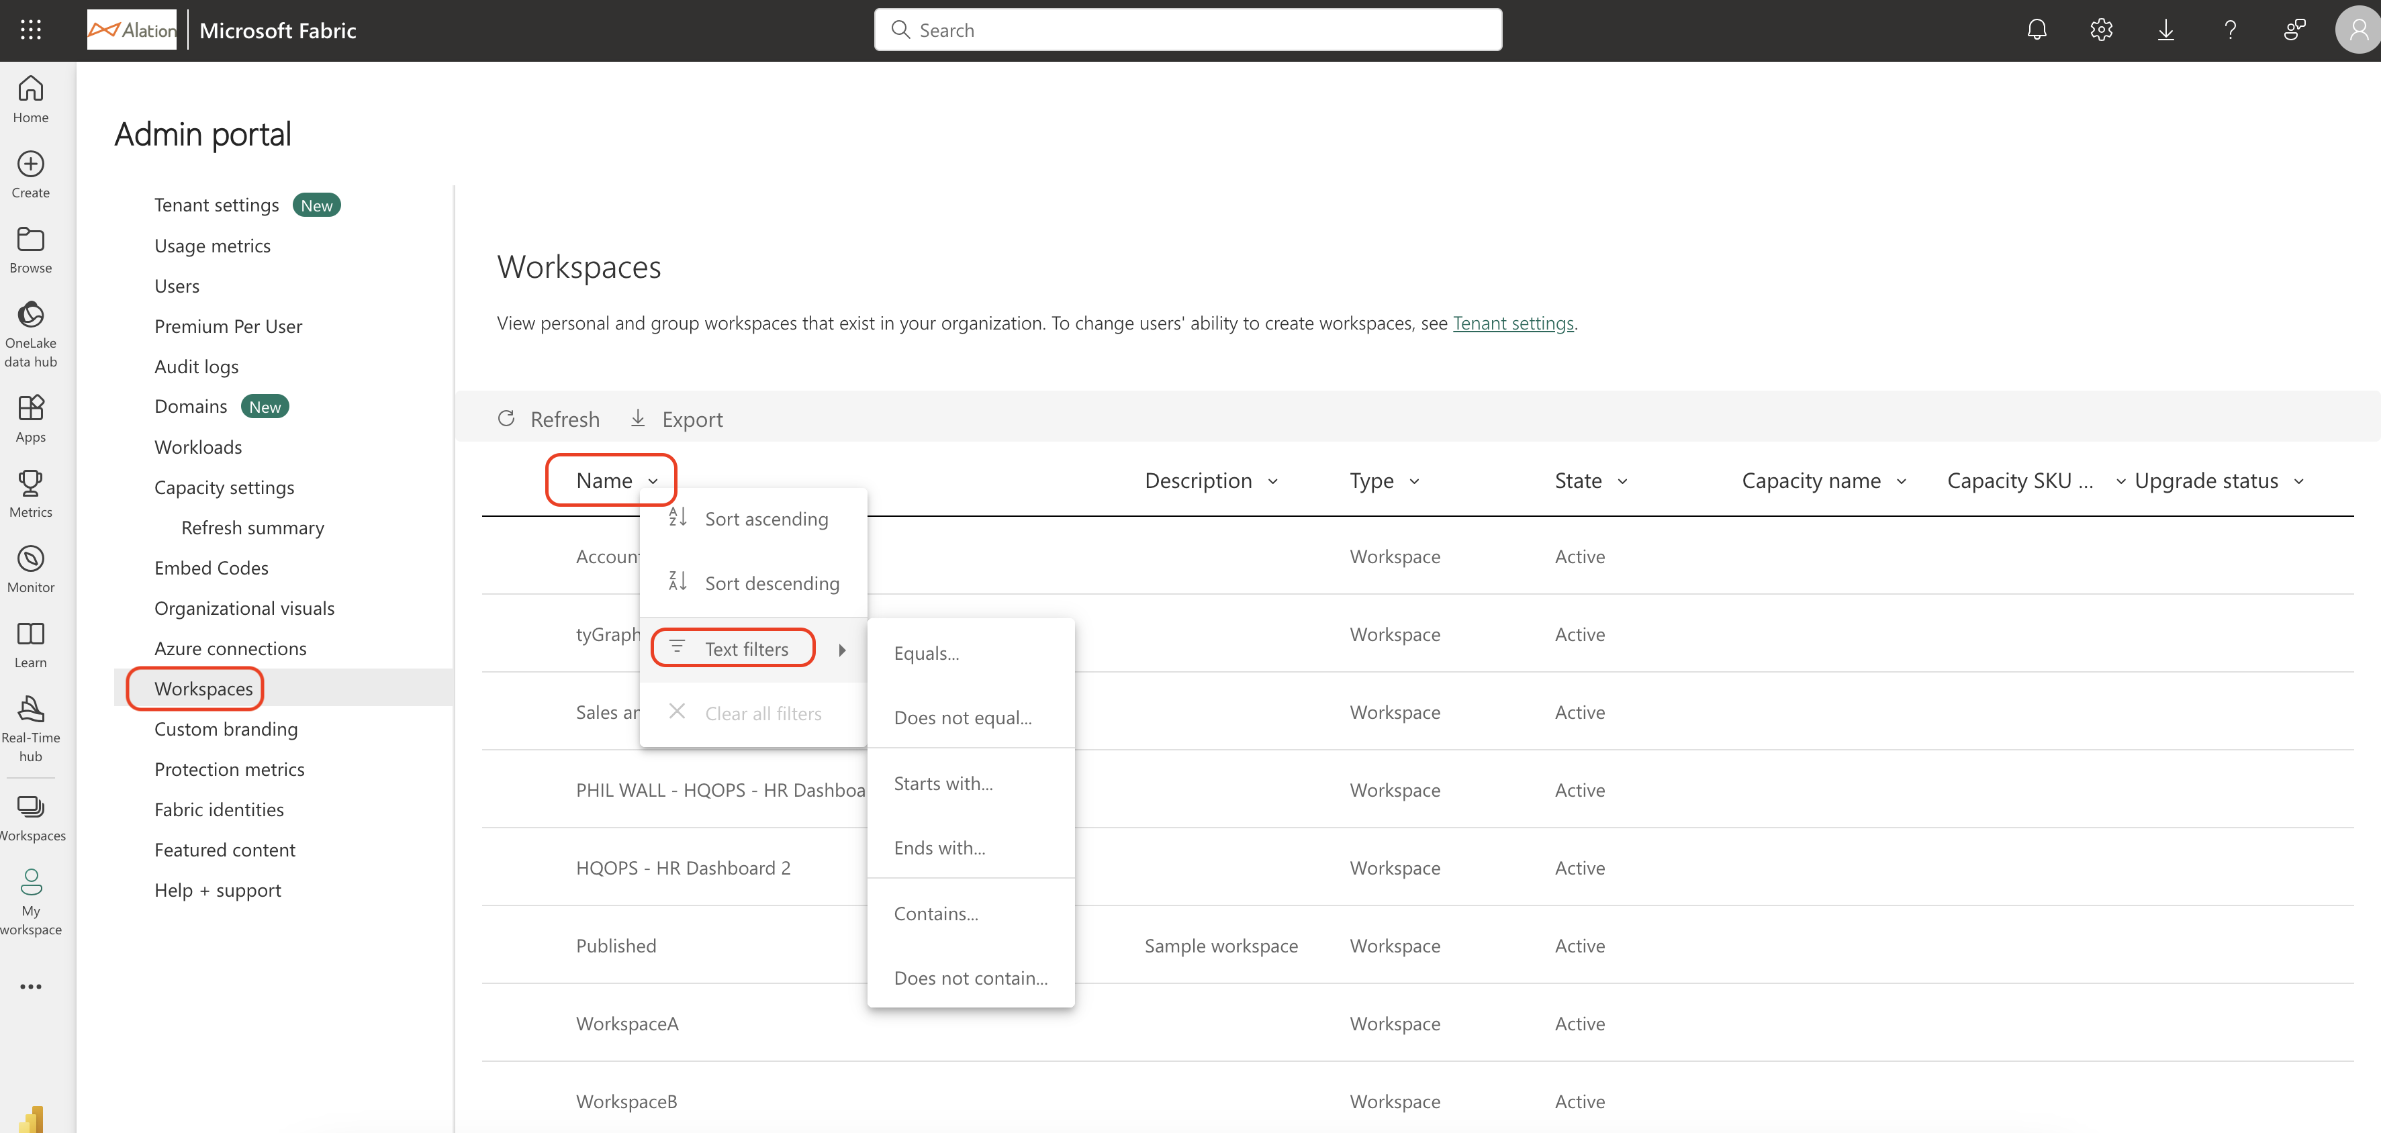Open Workspaces in the left rail

click(x=30, y=819)
